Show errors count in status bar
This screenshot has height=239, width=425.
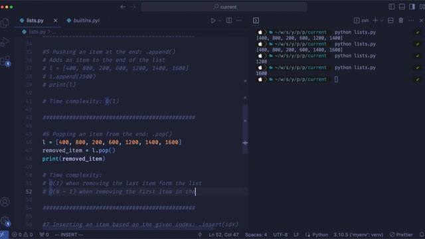point(17,234)
